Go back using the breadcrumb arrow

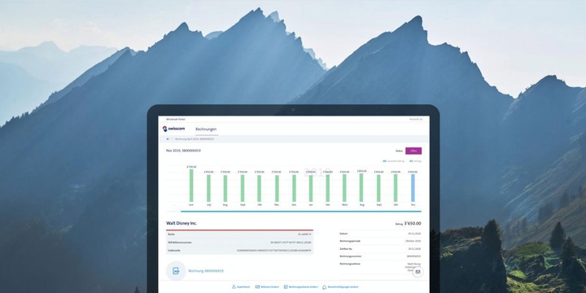[168, 138]
